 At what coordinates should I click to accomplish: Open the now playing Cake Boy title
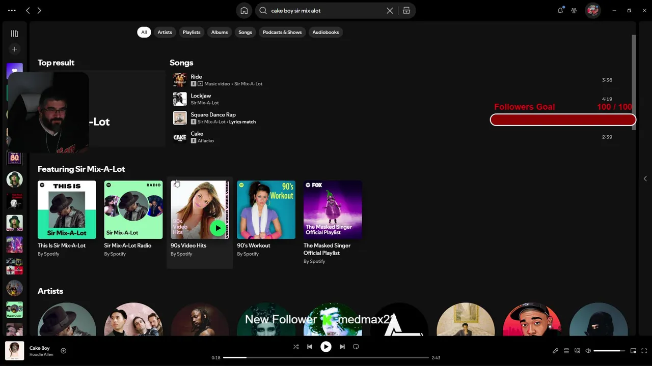(x=39, y=348)
